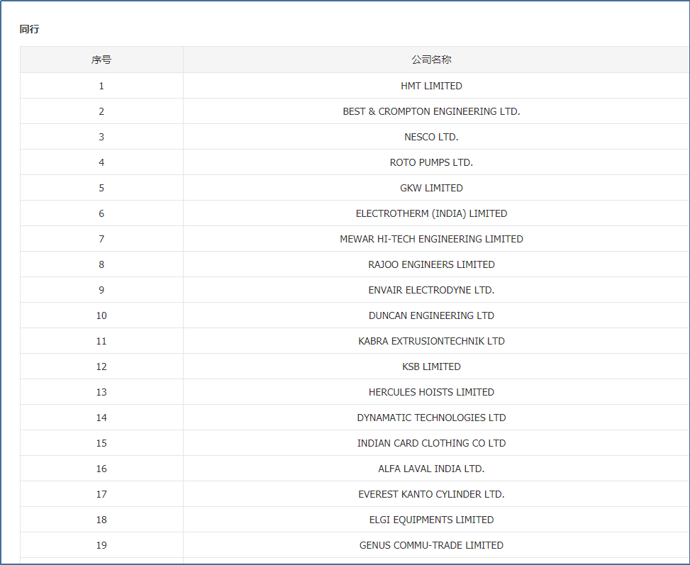Click GKW LIMITED in the table
The height and width of the screenshot is (565, 690).
coord(432,188)
